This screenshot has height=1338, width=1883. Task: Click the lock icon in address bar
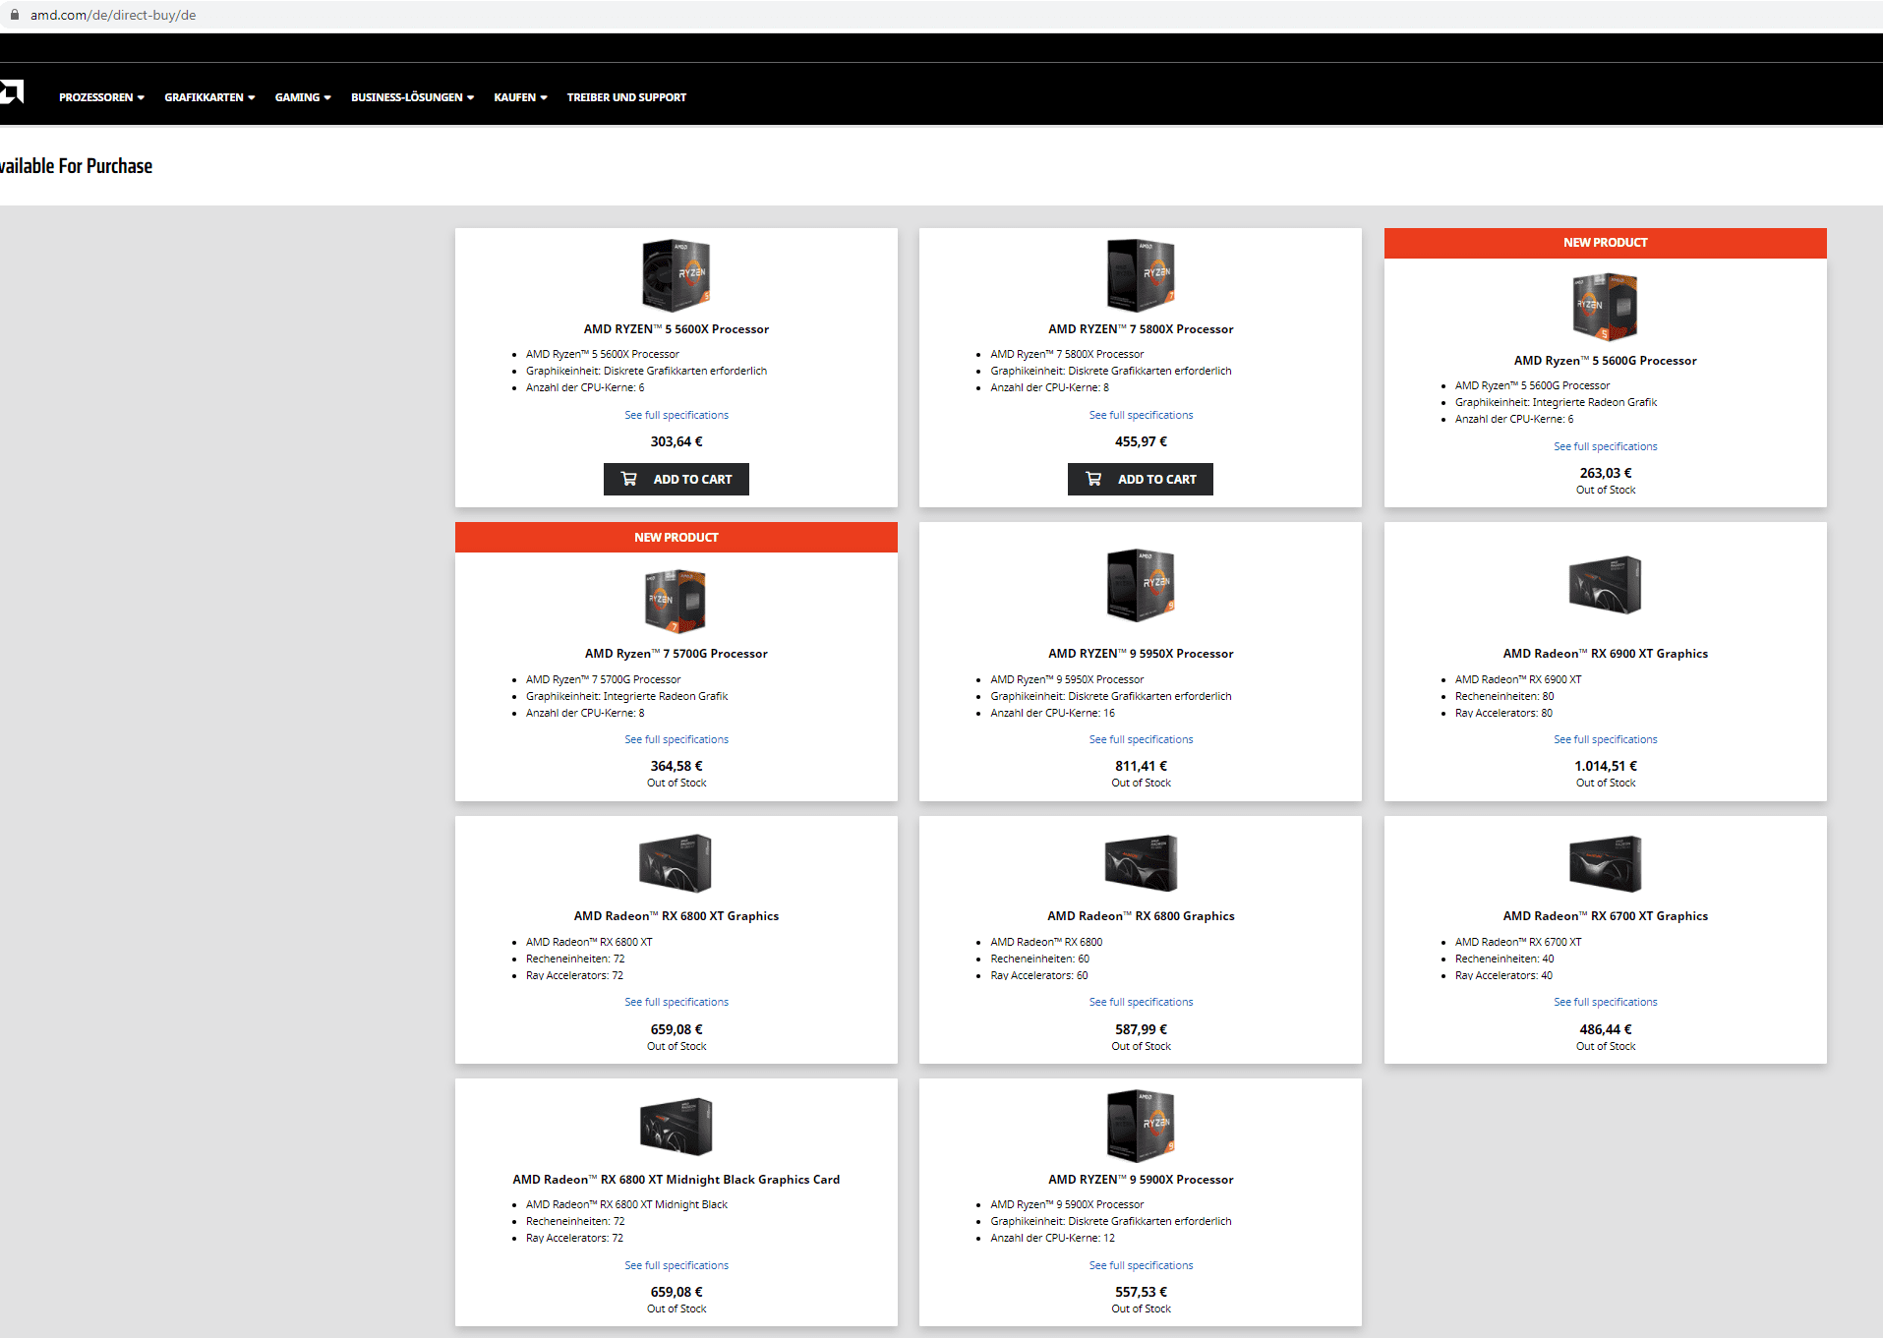(x=15, y=15)
